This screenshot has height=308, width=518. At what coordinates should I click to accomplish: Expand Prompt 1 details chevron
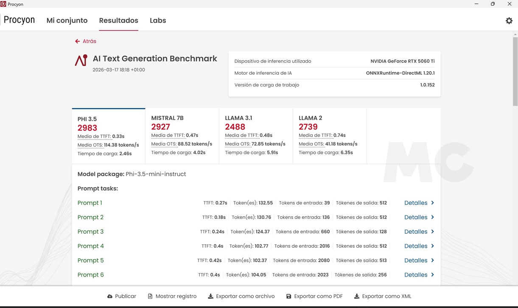[x=432, y=203]
